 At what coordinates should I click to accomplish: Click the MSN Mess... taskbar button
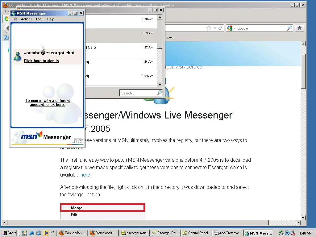coord(258,233)
